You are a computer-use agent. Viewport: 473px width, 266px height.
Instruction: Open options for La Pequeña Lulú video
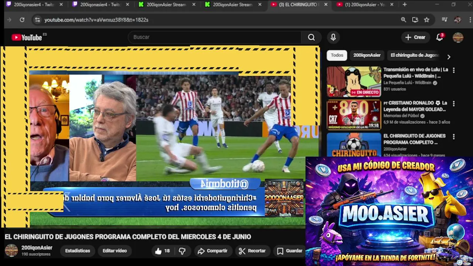click(x=454, y=70)
